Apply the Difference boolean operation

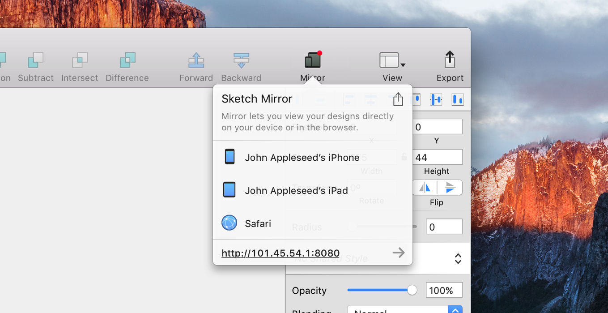(127, 60)
